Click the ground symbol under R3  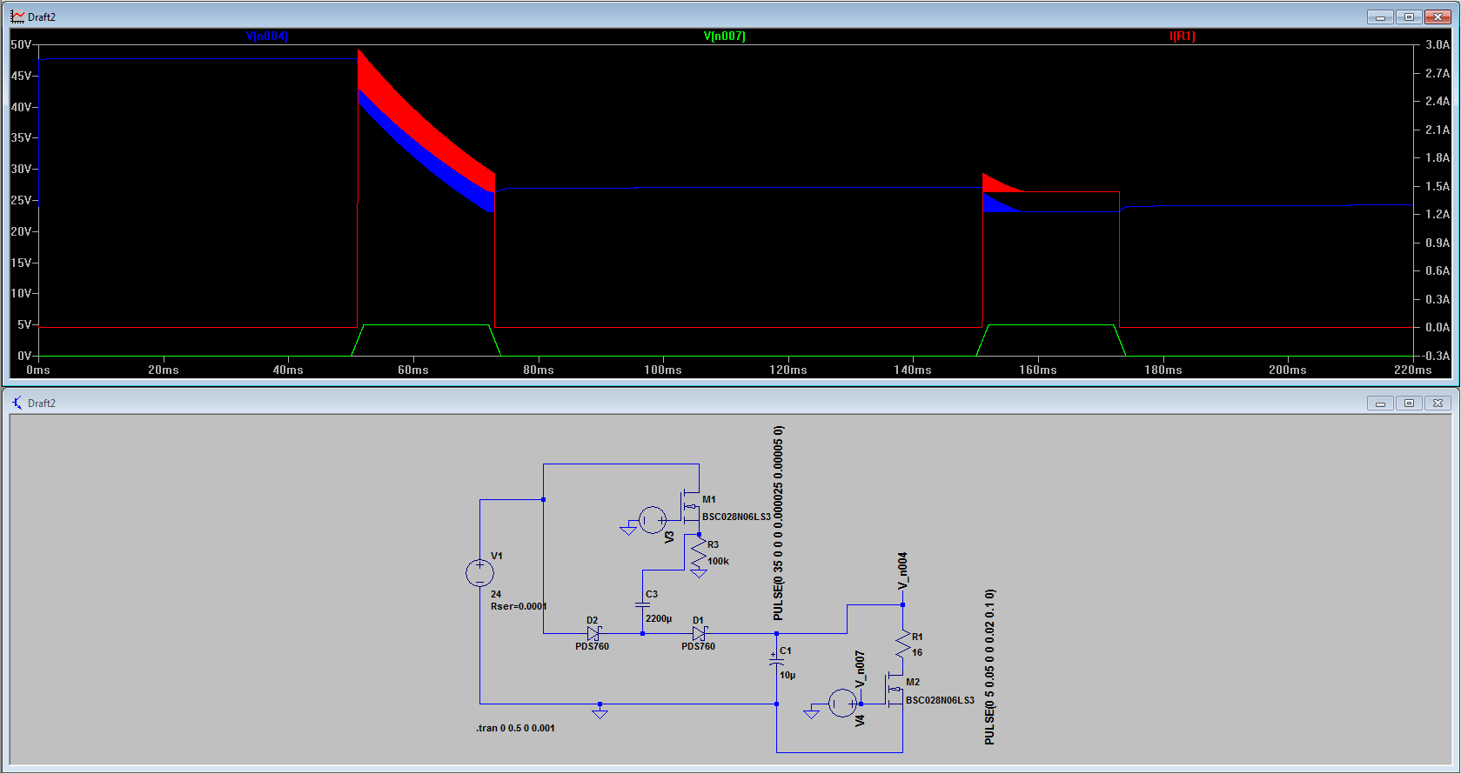click(699, 574)
